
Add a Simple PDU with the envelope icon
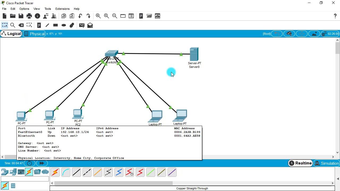tap(82, 25)
